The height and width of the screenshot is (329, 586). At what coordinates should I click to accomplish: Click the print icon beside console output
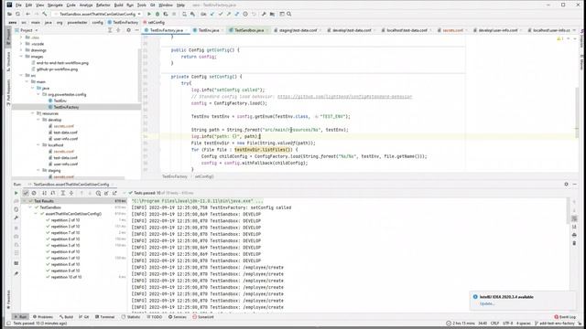pyautogui.click(x=574, y=235)
